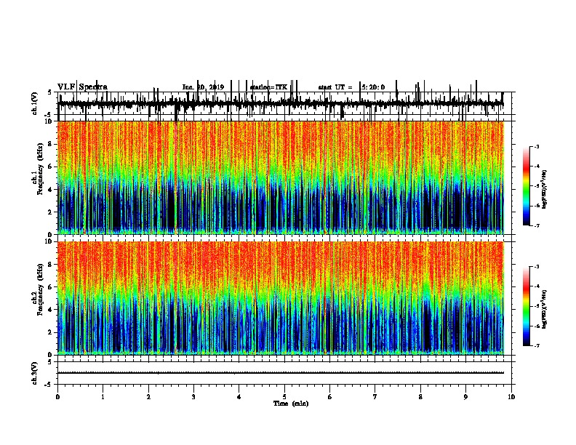Viewport: 576px width, 445px height.
Task: Click time axis tick label '6'
Action: point(329,396)
